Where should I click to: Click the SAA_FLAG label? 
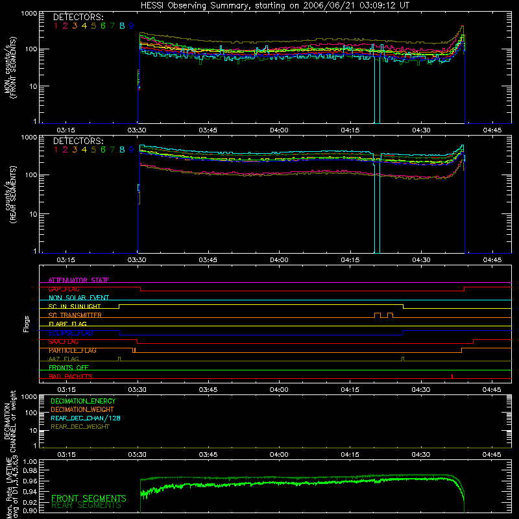pyautogui.click(x=64, y=342)
